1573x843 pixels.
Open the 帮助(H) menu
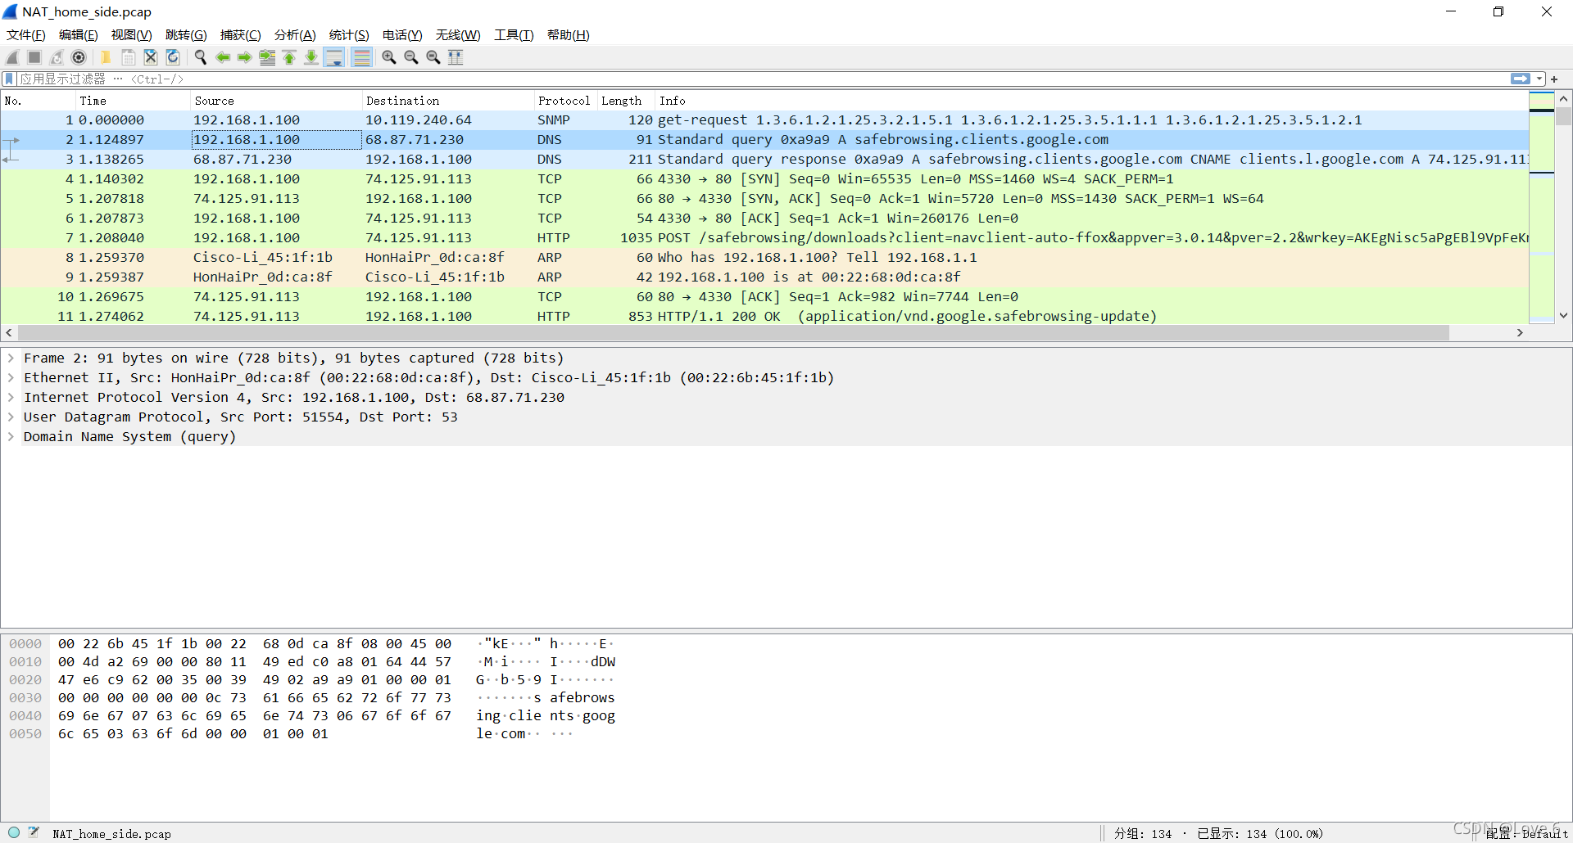569,35
